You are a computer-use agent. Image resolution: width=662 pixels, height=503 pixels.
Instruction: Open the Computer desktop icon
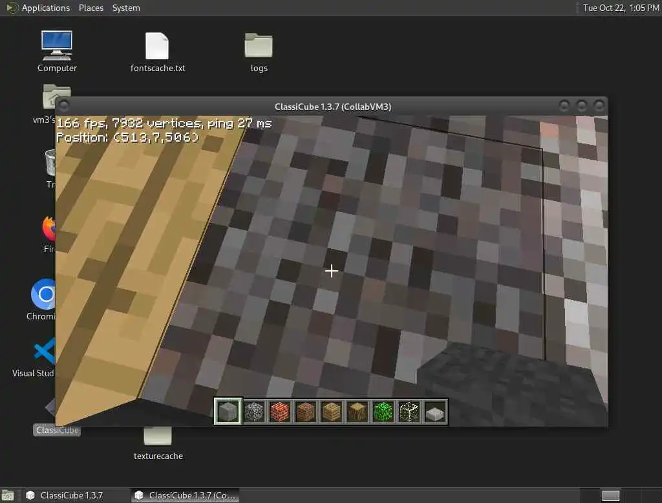pos(57,52)
